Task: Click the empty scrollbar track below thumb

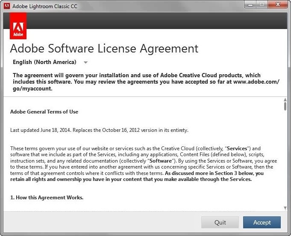Action: pyautogui.click(x=285, y=158)
